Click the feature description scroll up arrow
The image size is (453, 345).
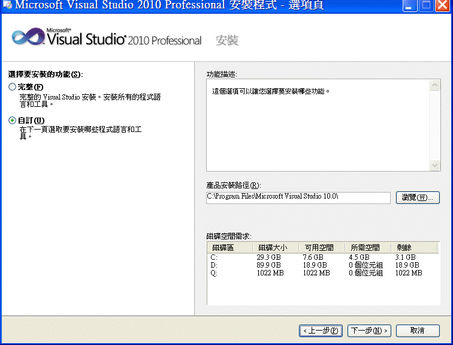(434, 85)
